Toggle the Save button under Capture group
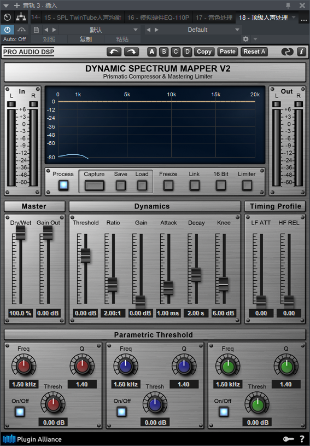 (121, 186)
